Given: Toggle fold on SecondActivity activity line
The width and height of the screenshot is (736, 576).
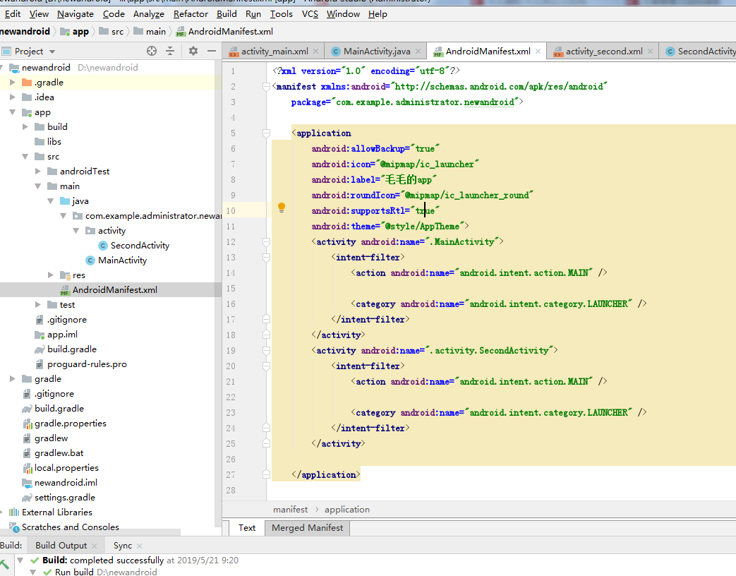Looking at the screenshot, I should click(x=266, y=350).
